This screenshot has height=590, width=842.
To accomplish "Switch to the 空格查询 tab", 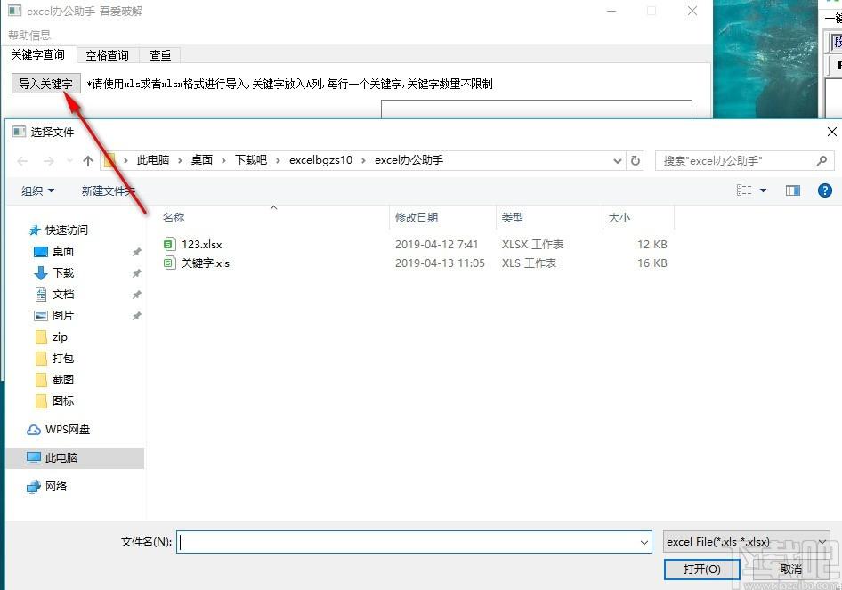I will 108,55.
